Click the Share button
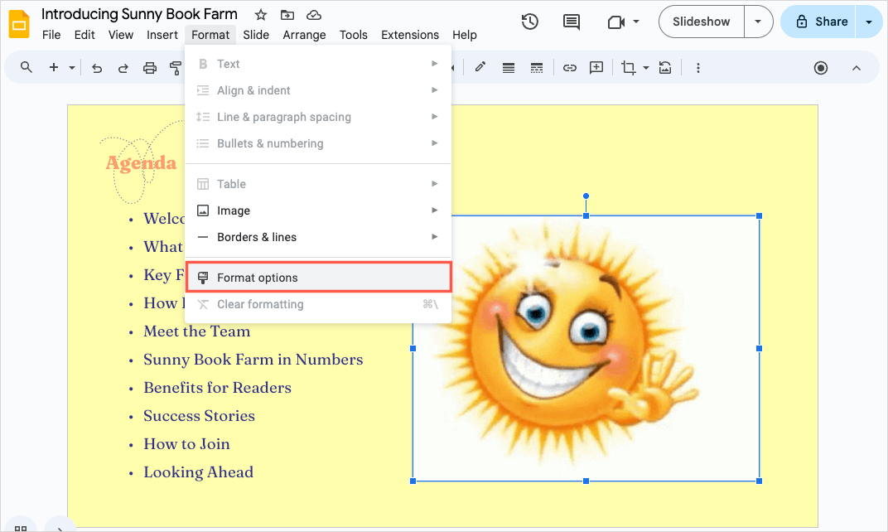The height and width of the screenshot is (532, 888). [x=819, y=22]
